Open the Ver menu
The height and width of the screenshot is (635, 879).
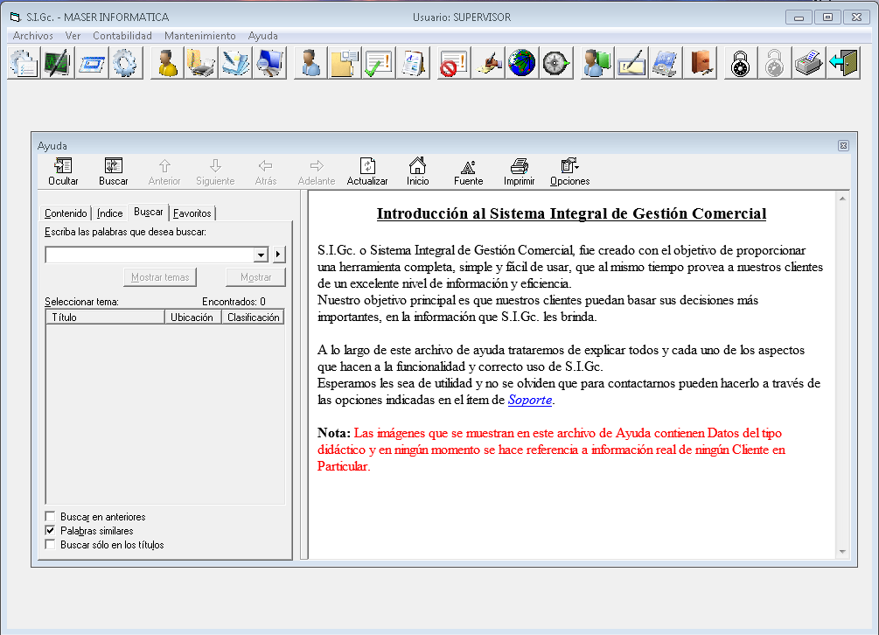[73, 36]
